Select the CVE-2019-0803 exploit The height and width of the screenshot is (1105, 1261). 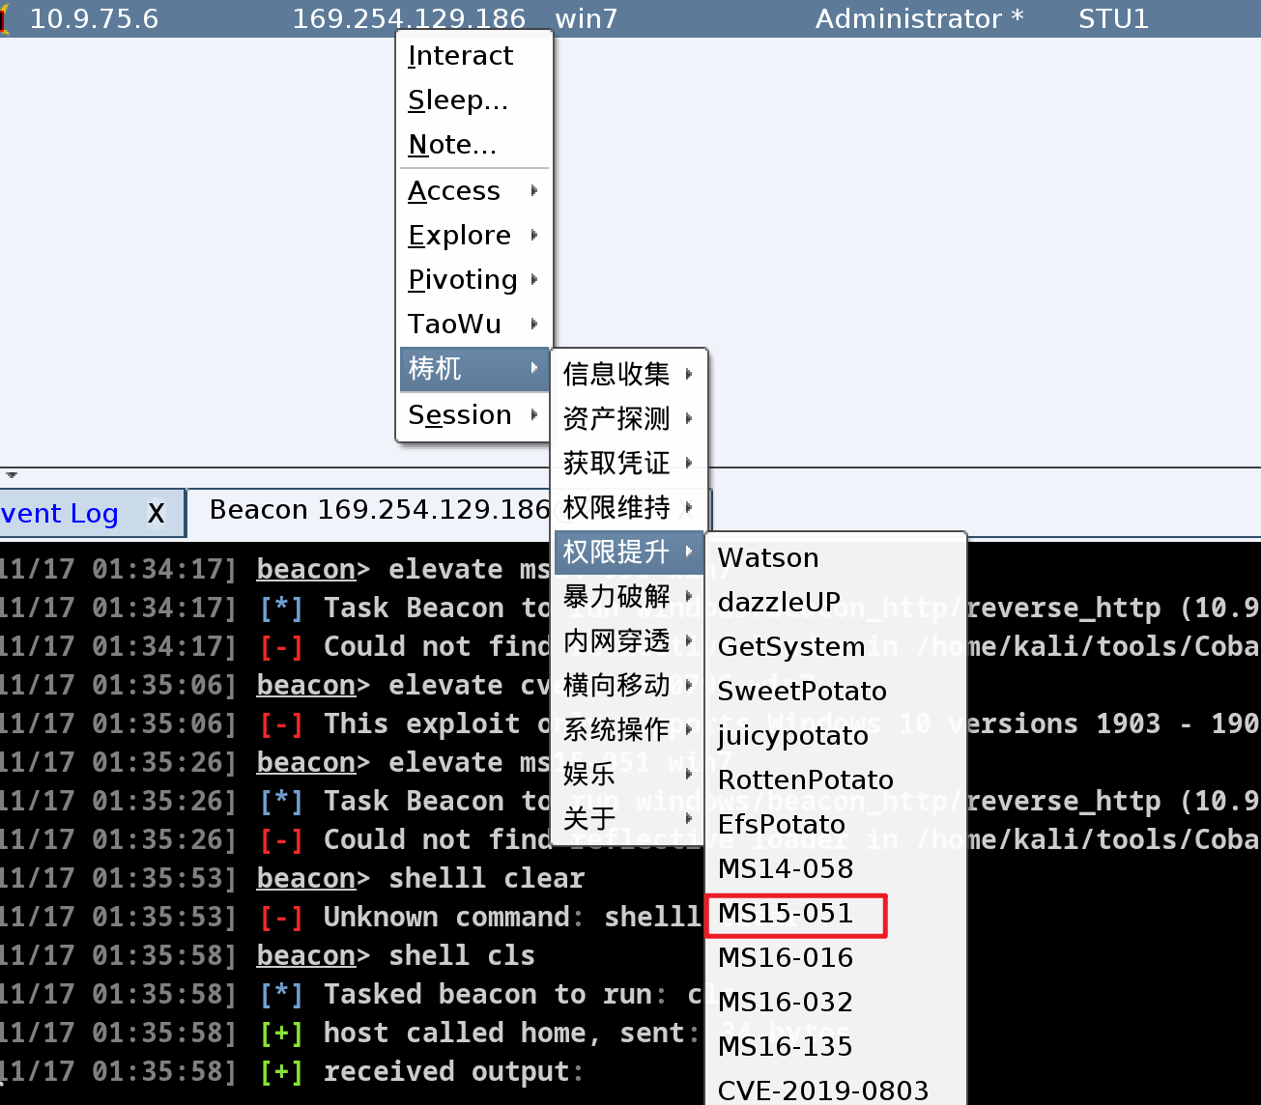(836, 1091)
